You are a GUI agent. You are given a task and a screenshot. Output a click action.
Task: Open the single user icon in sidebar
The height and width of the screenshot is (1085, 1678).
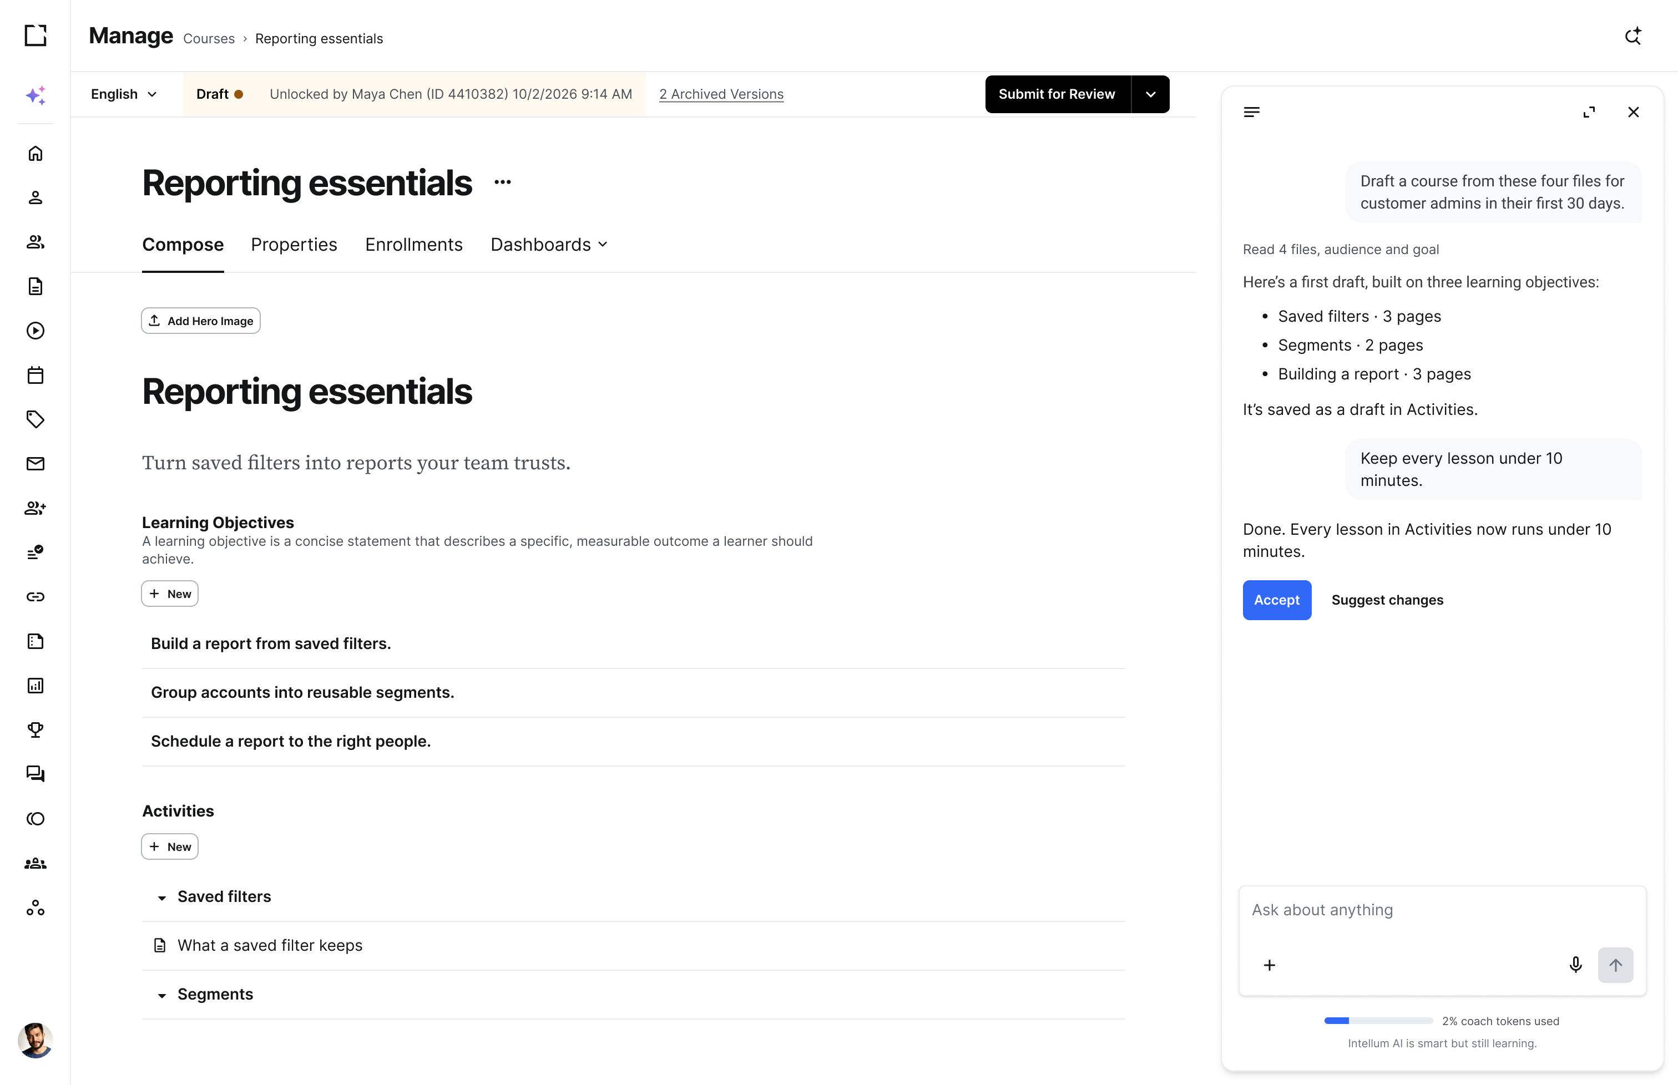click(36, 198)
